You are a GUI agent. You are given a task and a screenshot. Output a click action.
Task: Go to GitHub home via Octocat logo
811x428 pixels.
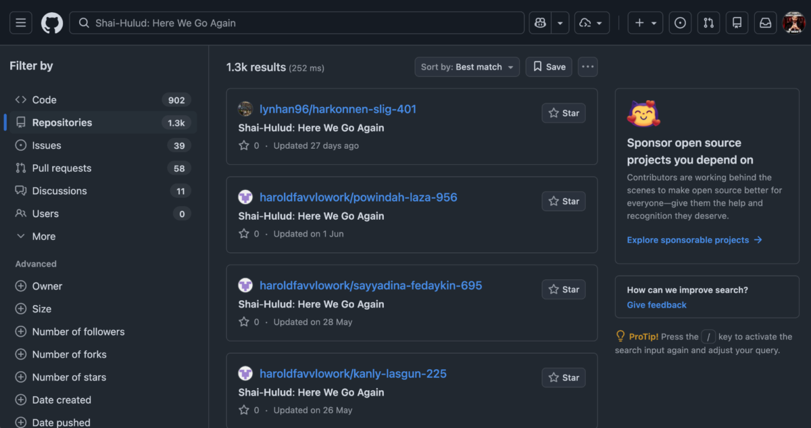click(52, 23)
